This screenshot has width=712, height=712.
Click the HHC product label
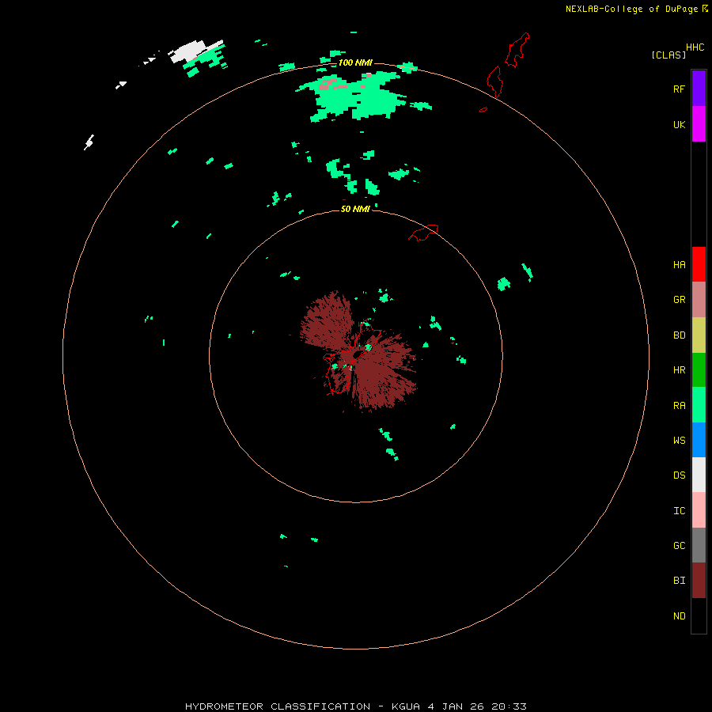pos(695,47)
